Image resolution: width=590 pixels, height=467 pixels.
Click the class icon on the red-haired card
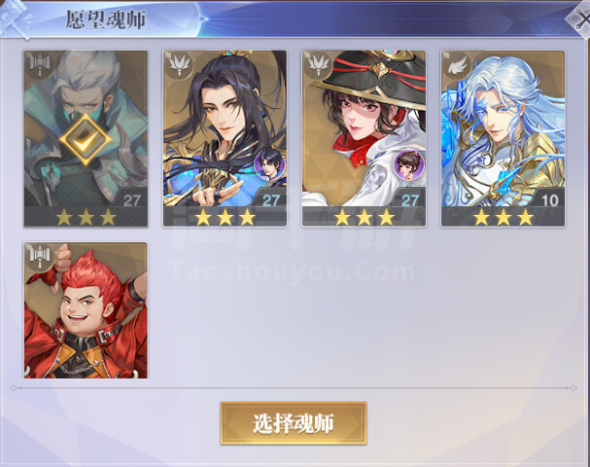point(40,257)
